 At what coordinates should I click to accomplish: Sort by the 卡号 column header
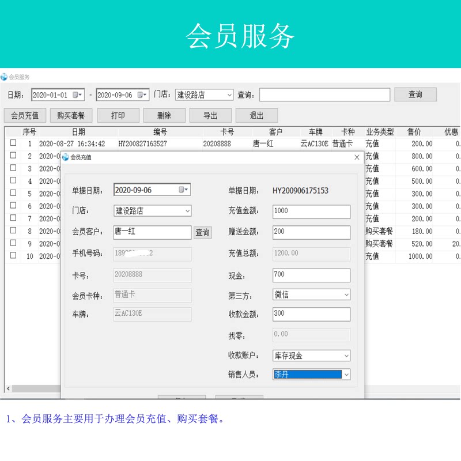coord(227,132)
